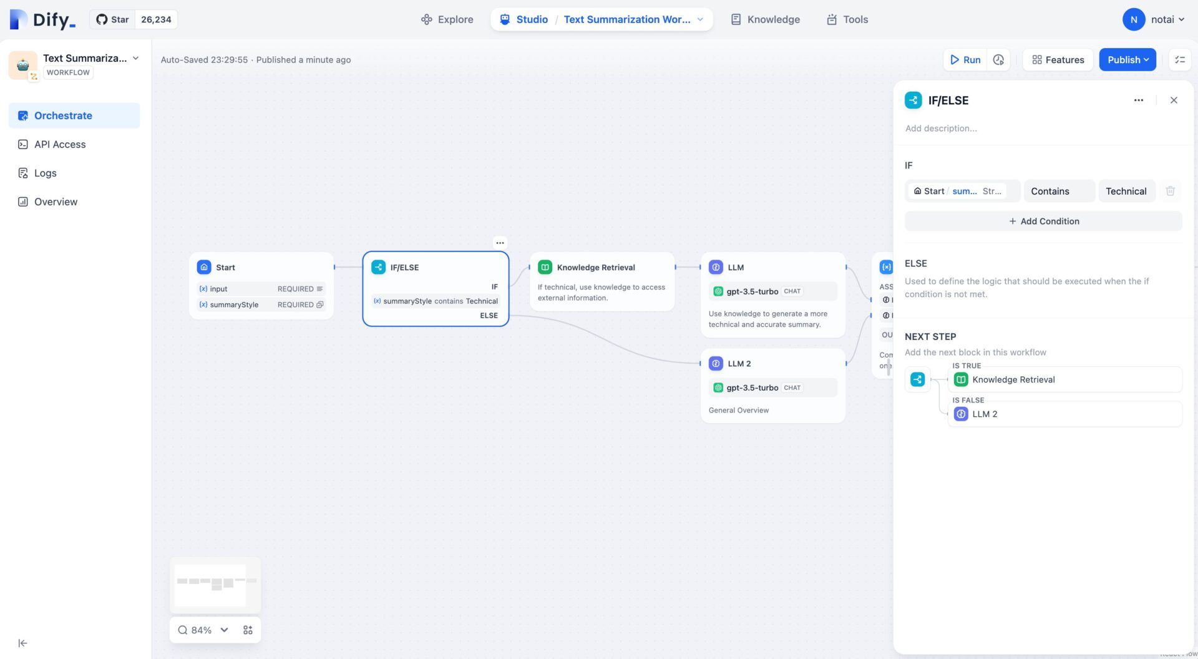1198x659 pixels.
Task: Click the Add description field
Action: (x=941, y=129)
